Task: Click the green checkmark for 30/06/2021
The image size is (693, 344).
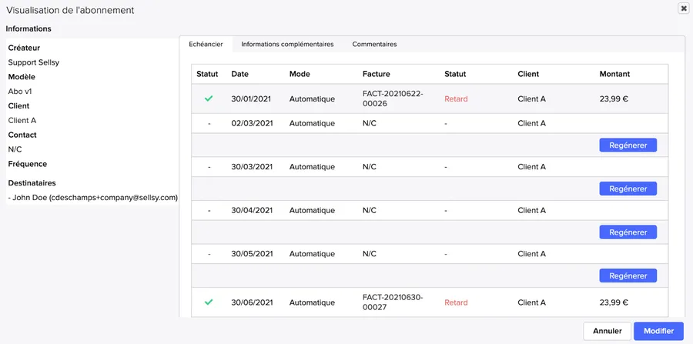Action: click(208, 302)
